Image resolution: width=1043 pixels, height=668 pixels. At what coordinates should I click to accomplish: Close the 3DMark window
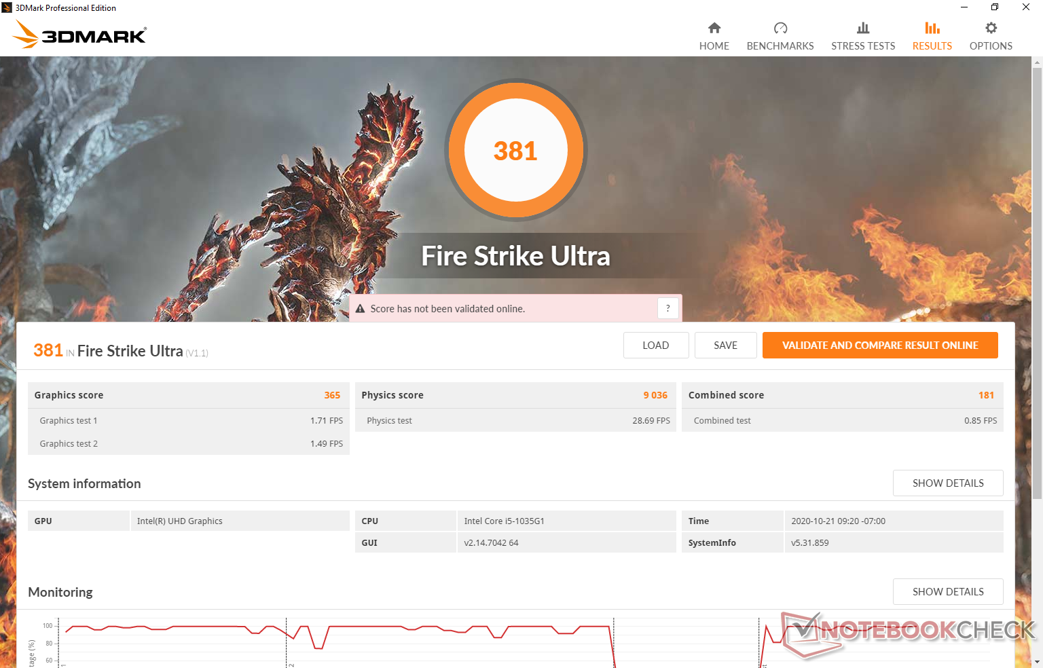point(1026,7)
